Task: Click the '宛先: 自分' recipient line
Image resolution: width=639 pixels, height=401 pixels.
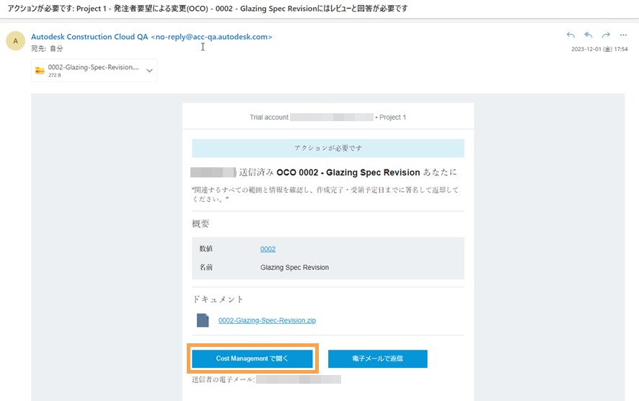Action: point(48,48)
